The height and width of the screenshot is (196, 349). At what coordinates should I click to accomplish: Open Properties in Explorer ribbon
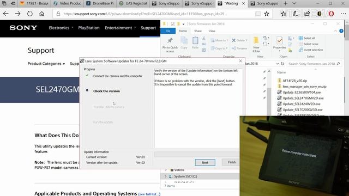pos(280,45)
